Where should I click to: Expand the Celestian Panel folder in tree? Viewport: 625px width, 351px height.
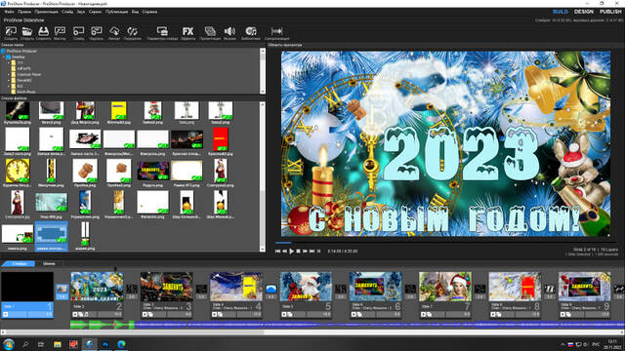(9, 74)
